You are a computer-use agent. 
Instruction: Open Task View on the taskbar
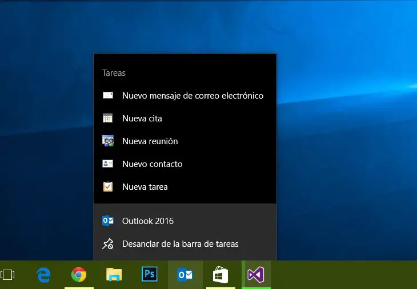(x=7, y=275)
